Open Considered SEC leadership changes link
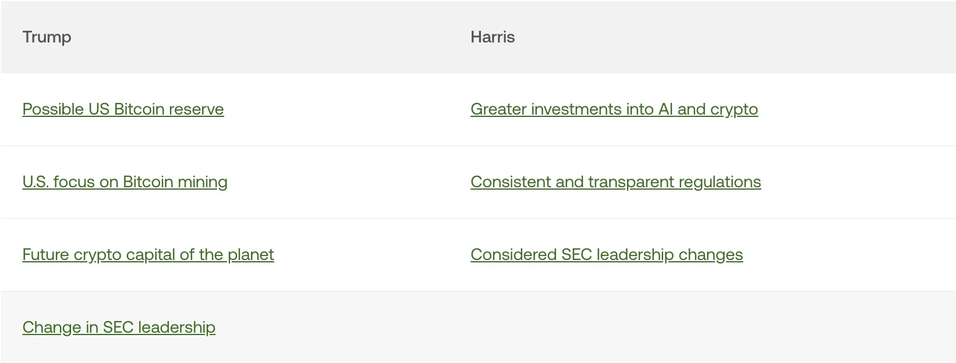 [607, 255]
